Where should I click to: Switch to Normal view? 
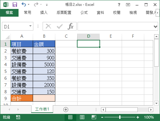pos(70,117)
